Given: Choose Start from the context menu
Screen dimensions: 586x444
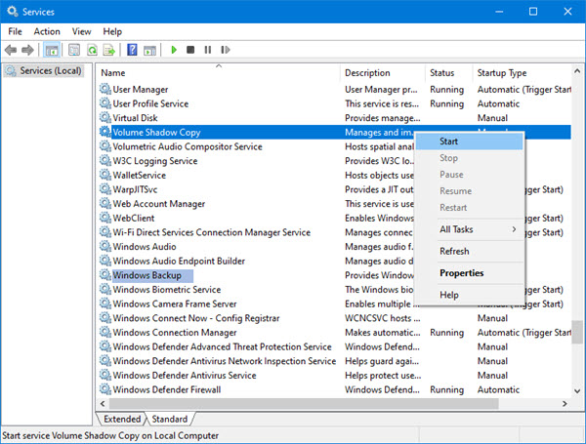Looking at the screenshot, I should (449, 141).
